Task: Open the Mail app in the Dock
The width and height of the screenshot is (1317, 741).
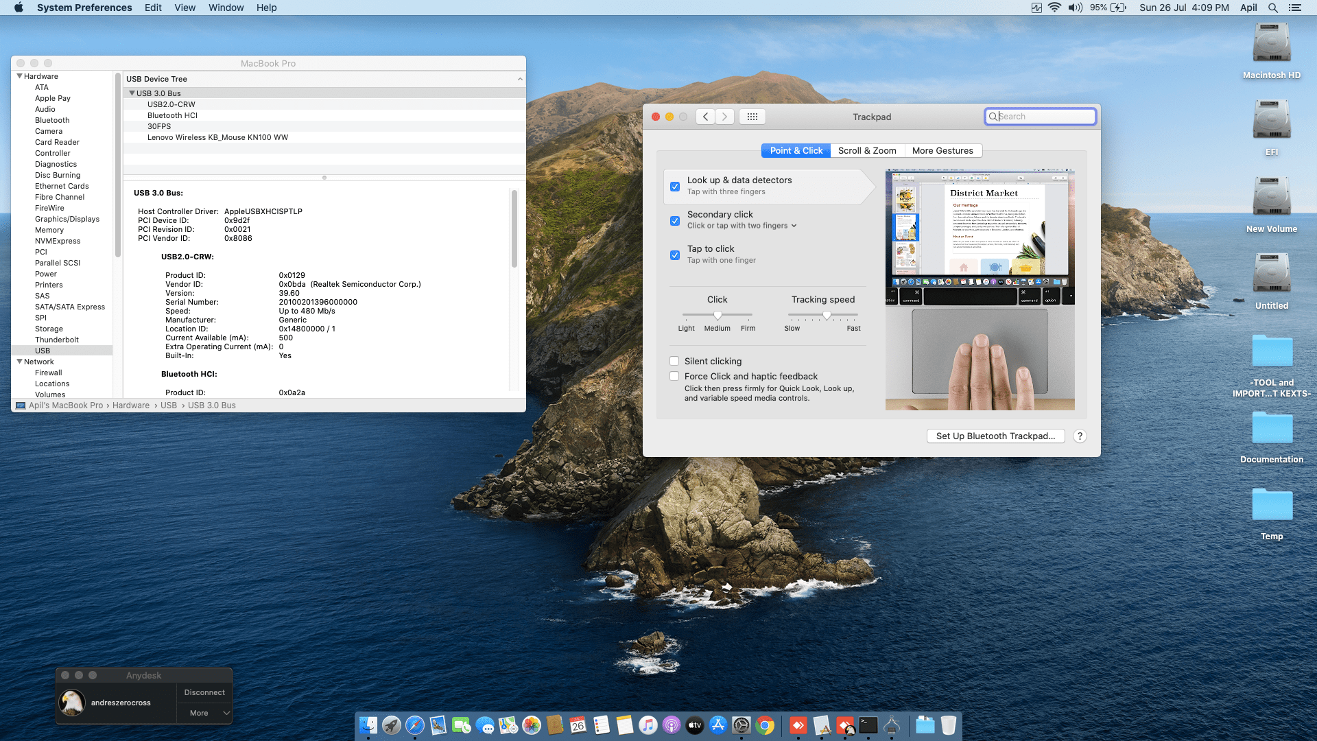Action: 438,725
